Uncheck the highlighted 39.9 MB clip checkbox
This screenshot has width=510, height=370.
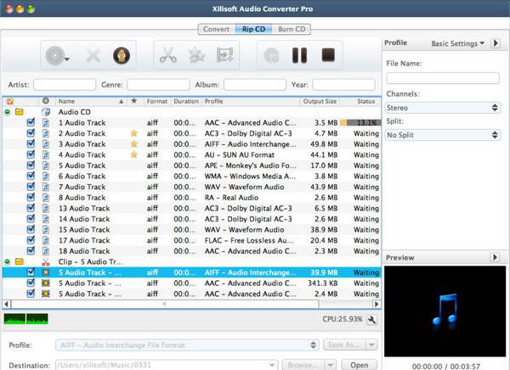pos(31,272)
